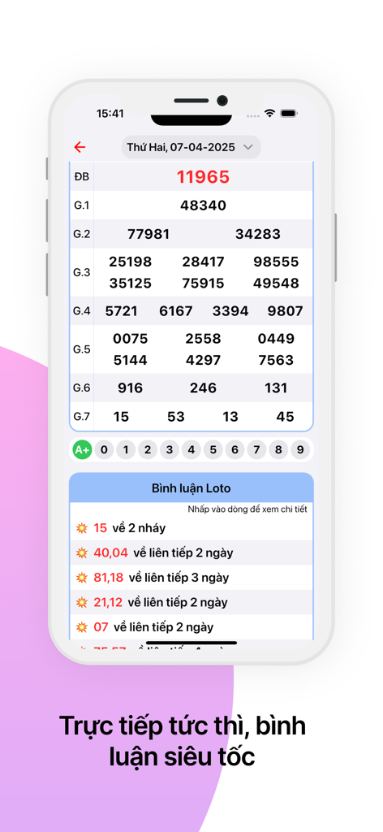Filter by digit 1
The width and height of the screenshot is (383, 832).
tap(126, 450)
